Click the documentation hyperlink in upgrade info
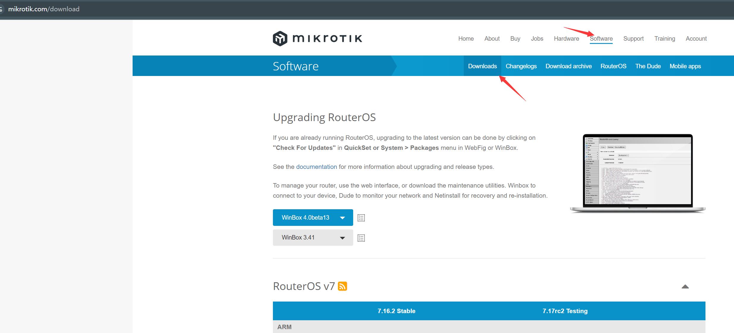 tap(316, 166)
